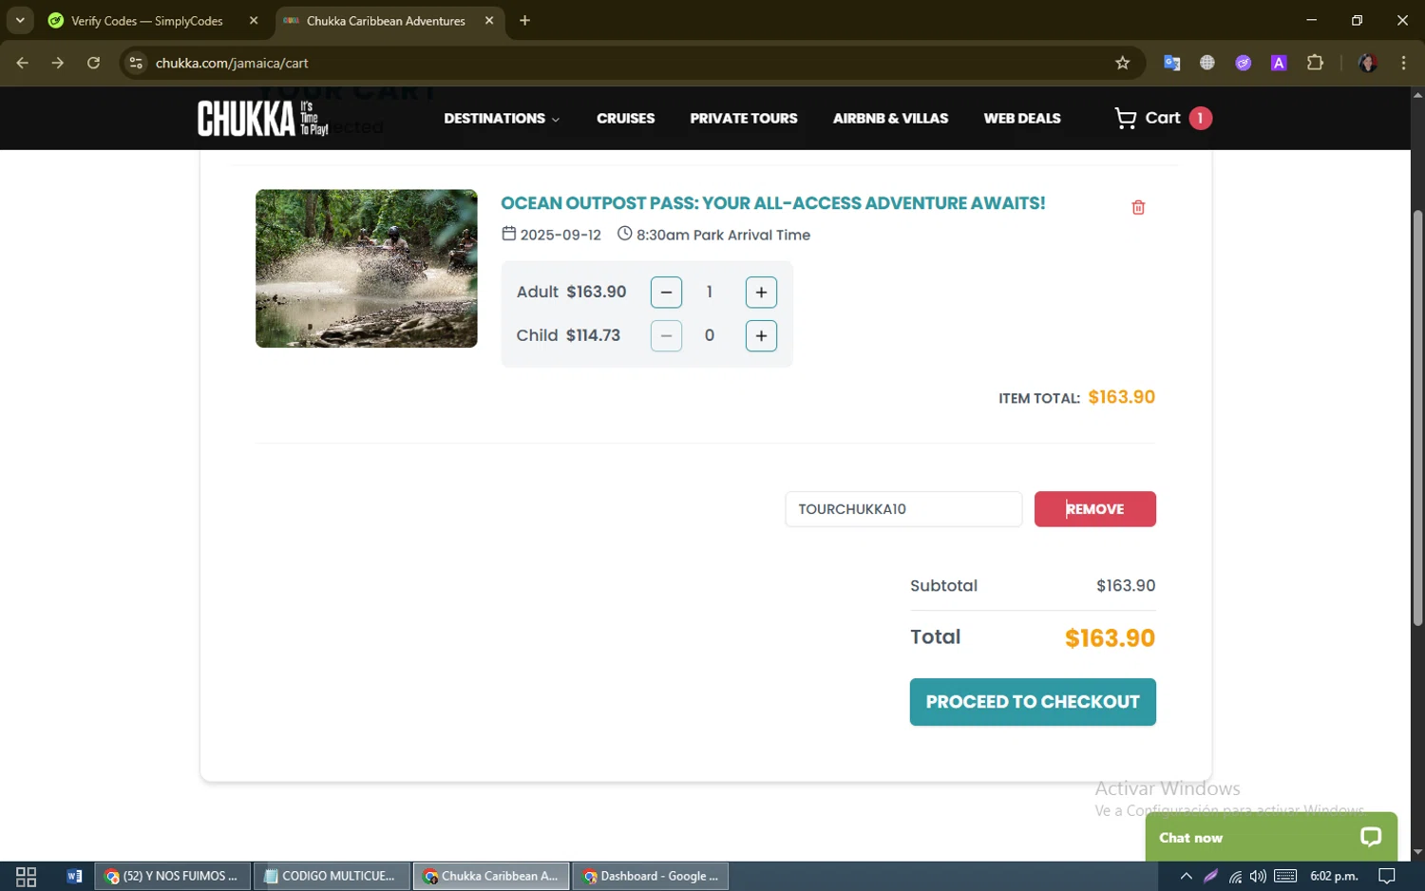Screen dimensions: 1425x891
Task: Click the taskbar clock 6:02 p.m.
Action: pyautogui.click(x=1334, y=876)
